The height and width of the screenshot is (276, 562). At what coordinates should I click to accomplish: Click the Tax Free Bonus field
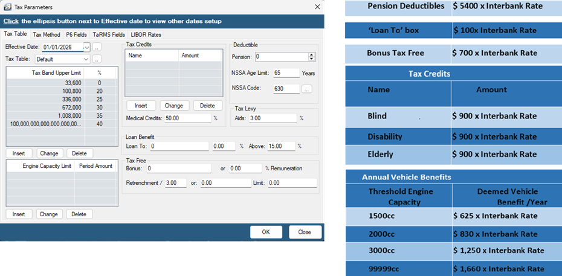[179, 168]
